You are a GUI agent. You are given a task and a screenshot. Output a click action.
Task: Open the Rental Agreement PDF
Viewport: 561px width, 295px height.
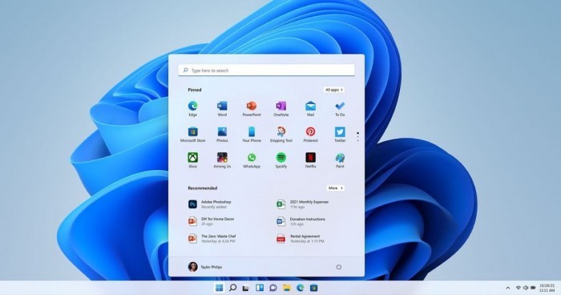click(x=301, y=239)
